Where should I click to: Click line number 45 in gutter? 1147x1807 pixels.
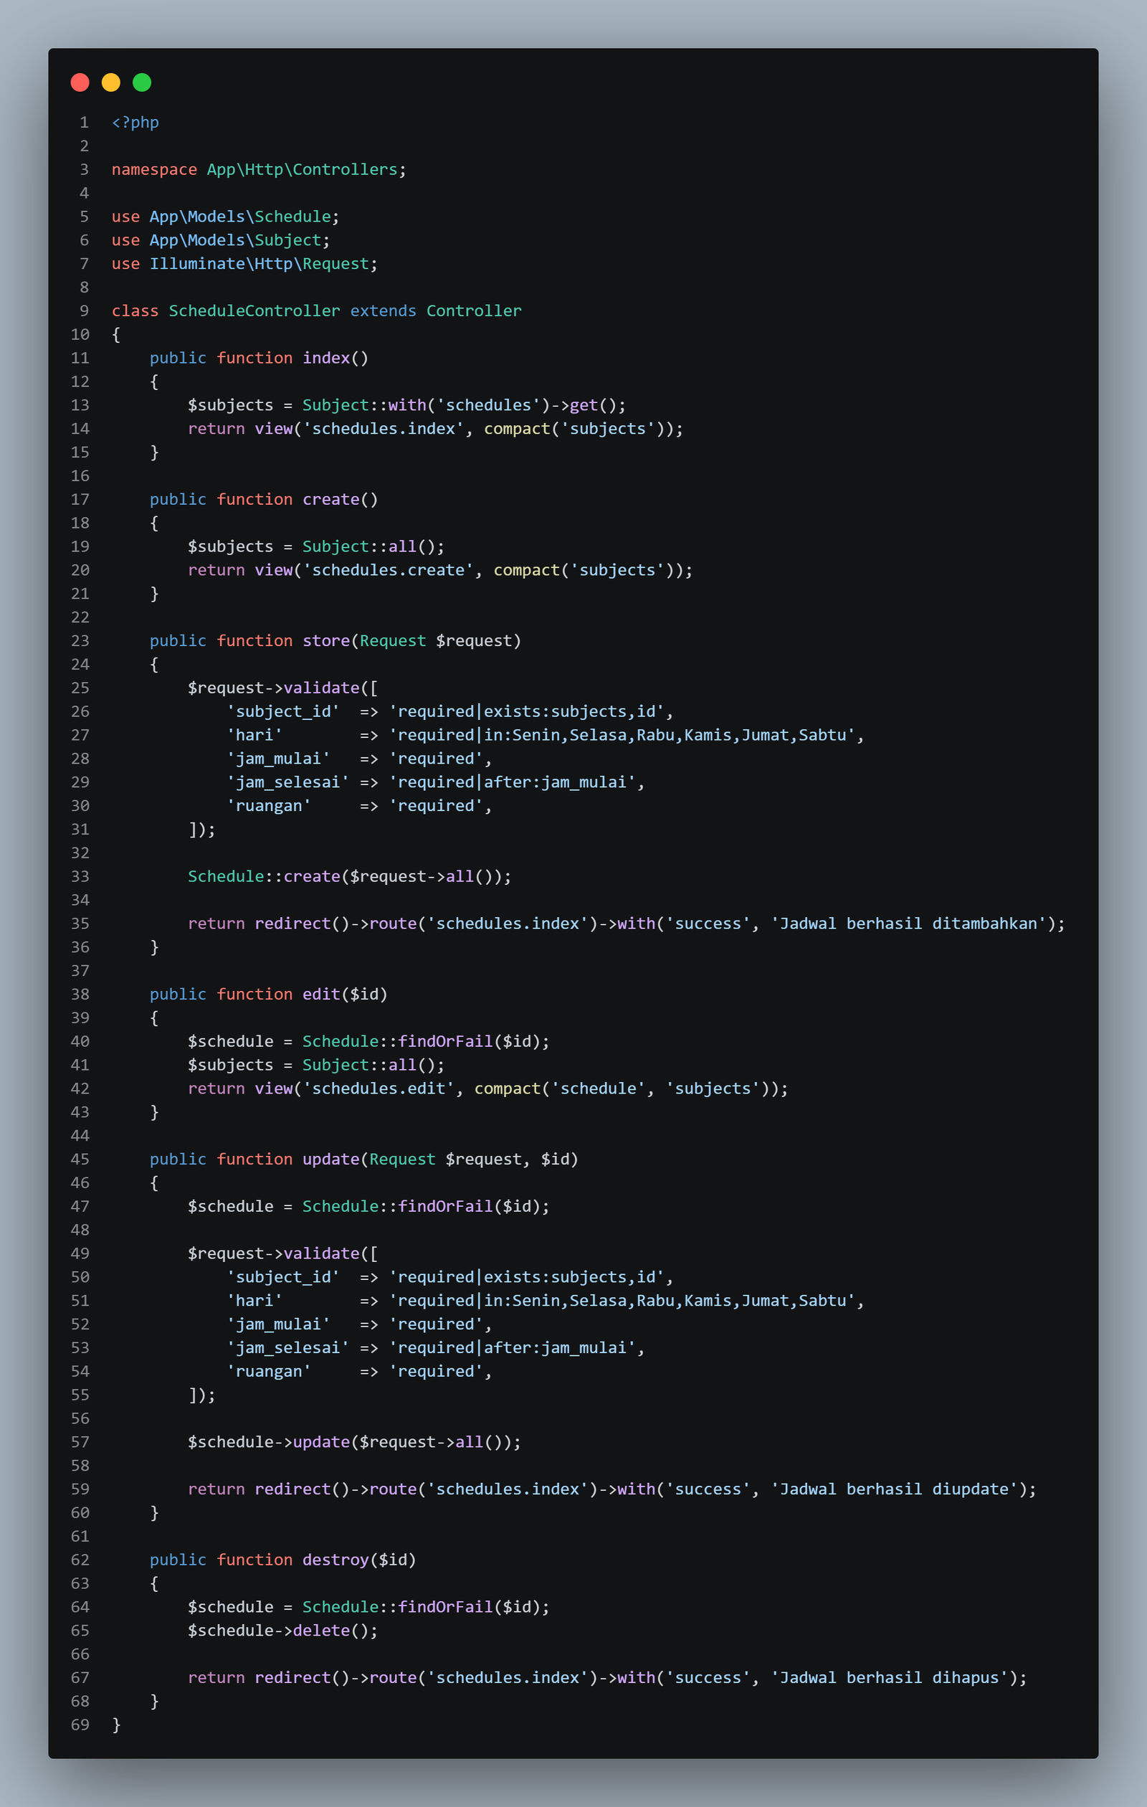pos(80,1159)
